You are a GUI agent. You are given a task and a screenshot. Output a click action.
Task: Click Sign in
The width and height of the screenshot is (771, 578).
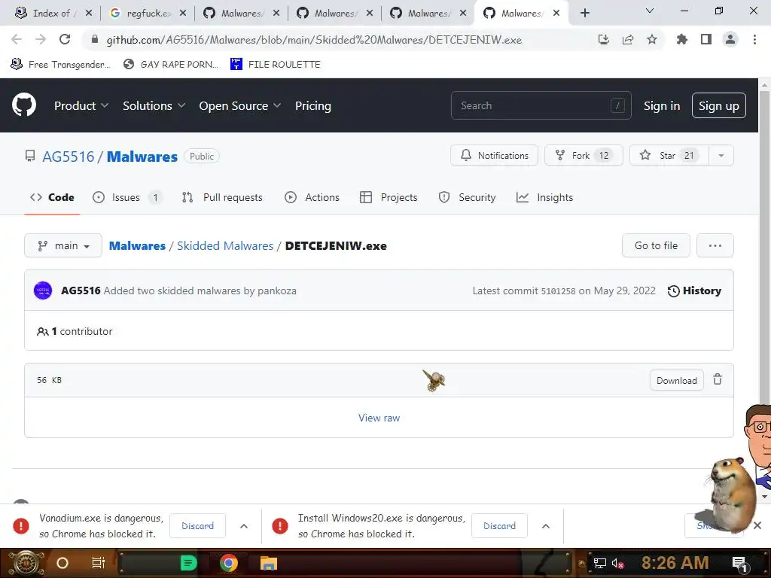(661, 105)
